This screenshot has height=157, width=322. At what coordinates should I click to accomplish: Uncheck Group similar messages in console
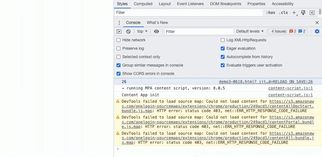(118, 65)
